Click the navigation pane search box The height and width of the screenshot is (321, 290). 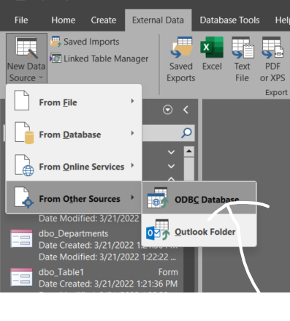pyautogui.click(x=168, y=133)
